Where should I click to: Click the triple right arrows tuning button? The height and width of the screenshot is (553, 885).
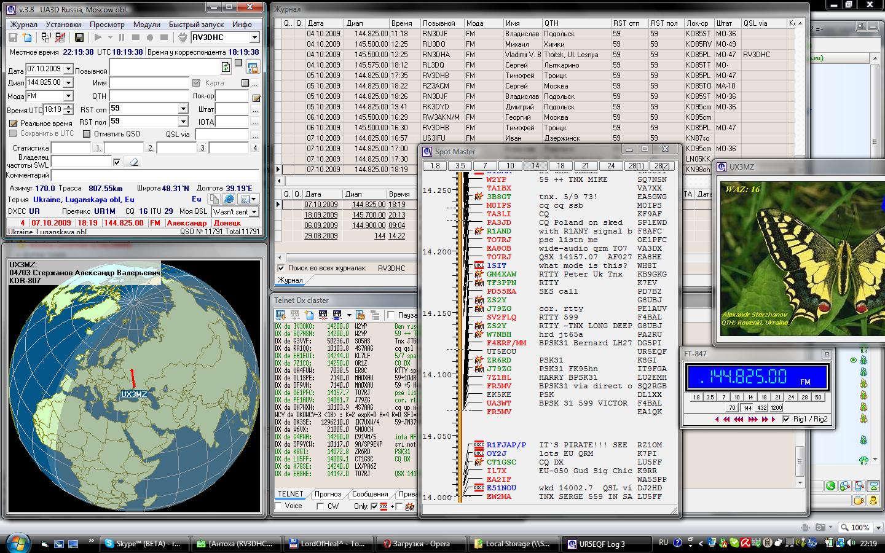753,420
